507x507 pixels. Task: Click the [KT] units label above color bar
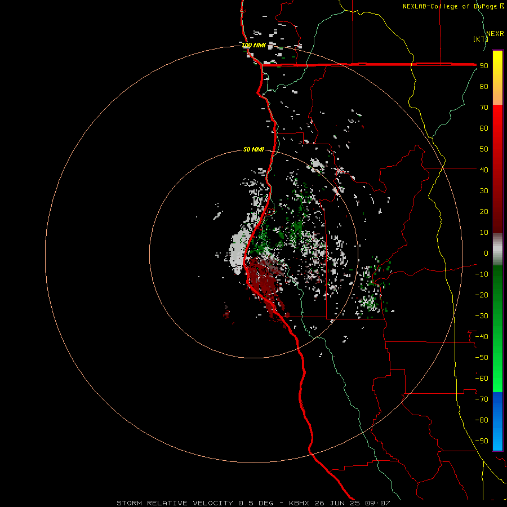click(480, 39)
